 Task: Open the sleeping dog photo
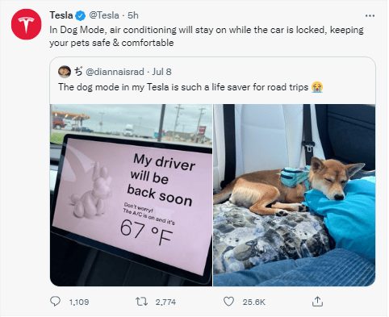(x=295, y=195)
